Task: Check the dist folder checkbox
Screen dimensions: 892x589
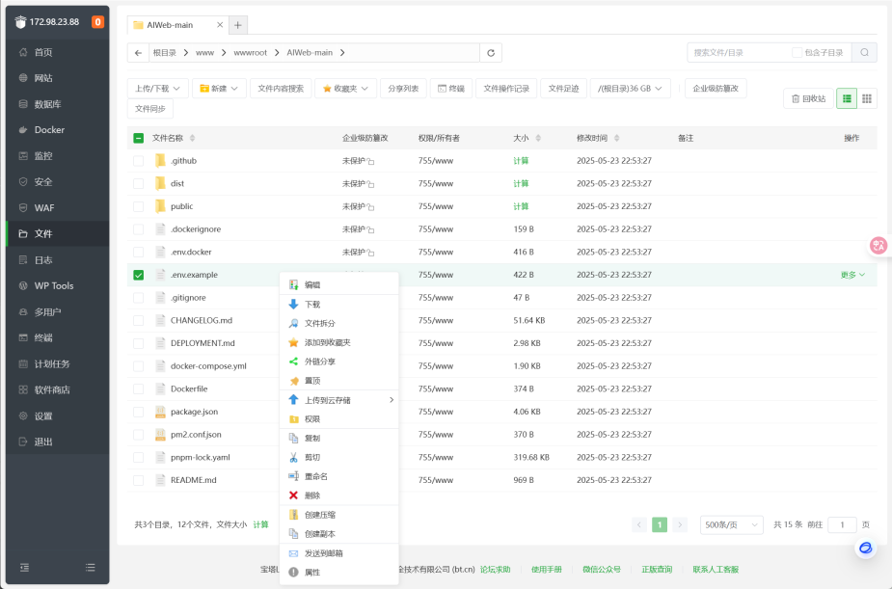Action: [x=138, y=183]
